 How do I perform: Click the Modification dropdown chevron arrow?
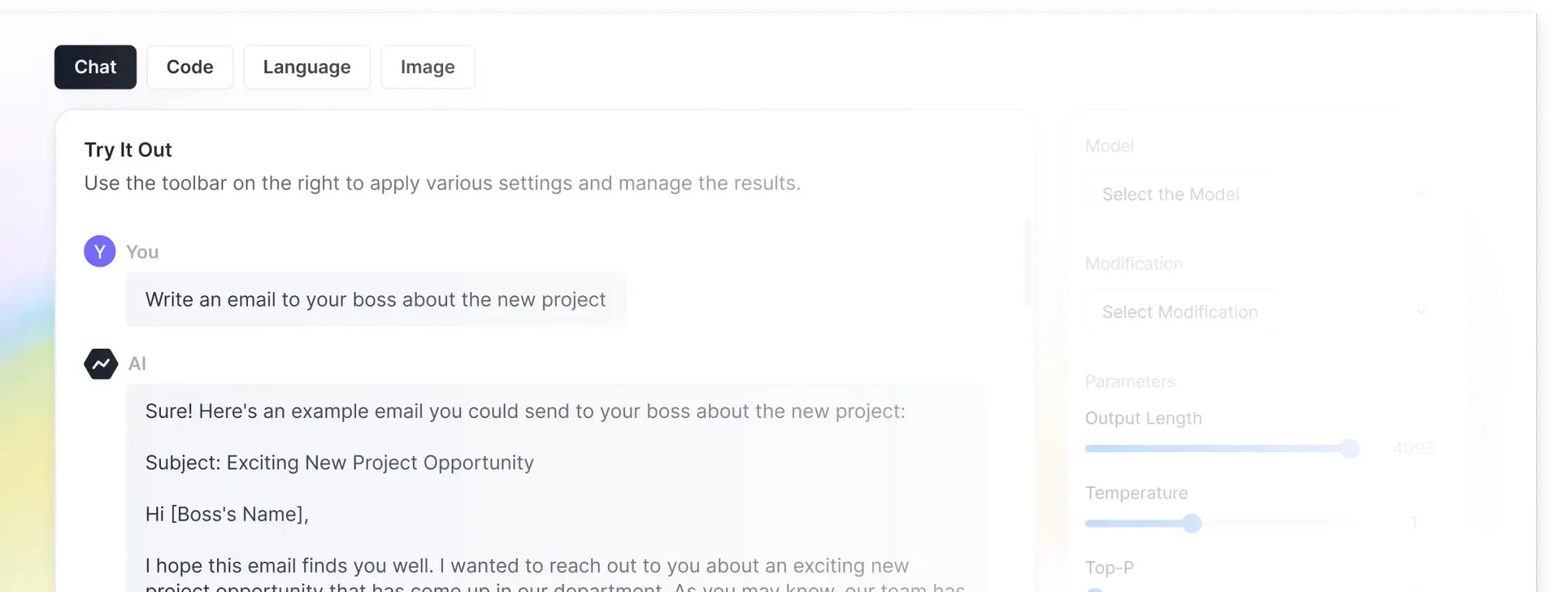tap(1420, 312)
